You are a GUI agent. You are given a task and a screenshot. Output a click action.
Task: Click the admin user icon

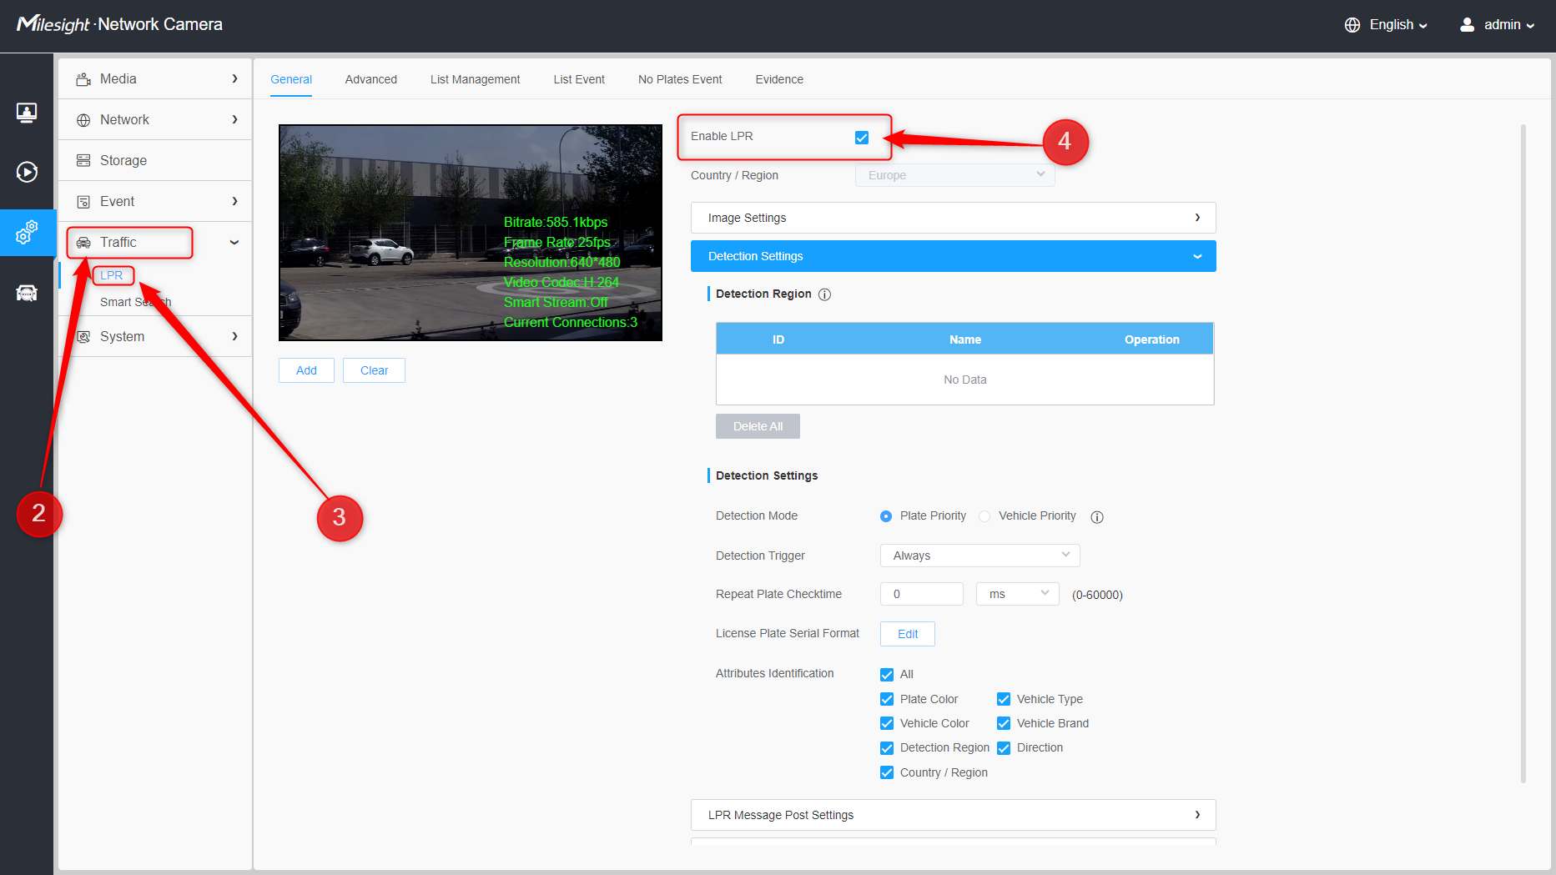[x=1467, y=25]
